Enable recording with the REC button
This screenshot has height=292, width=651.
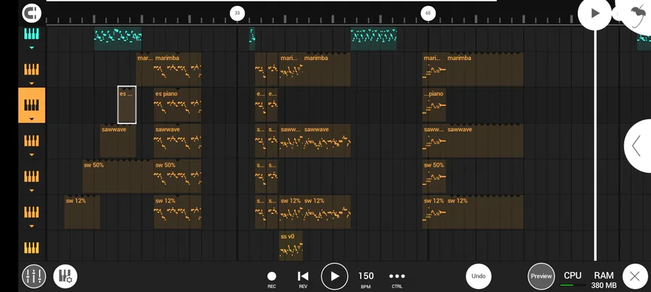coord(271,279)
